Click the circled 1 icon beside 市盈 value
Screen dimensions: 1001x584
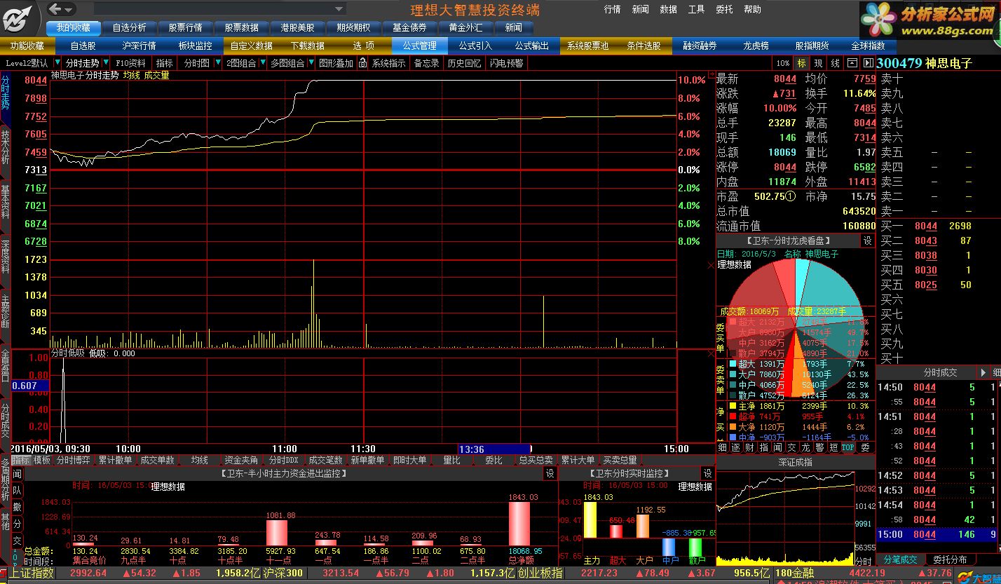[x=790, y=197]
